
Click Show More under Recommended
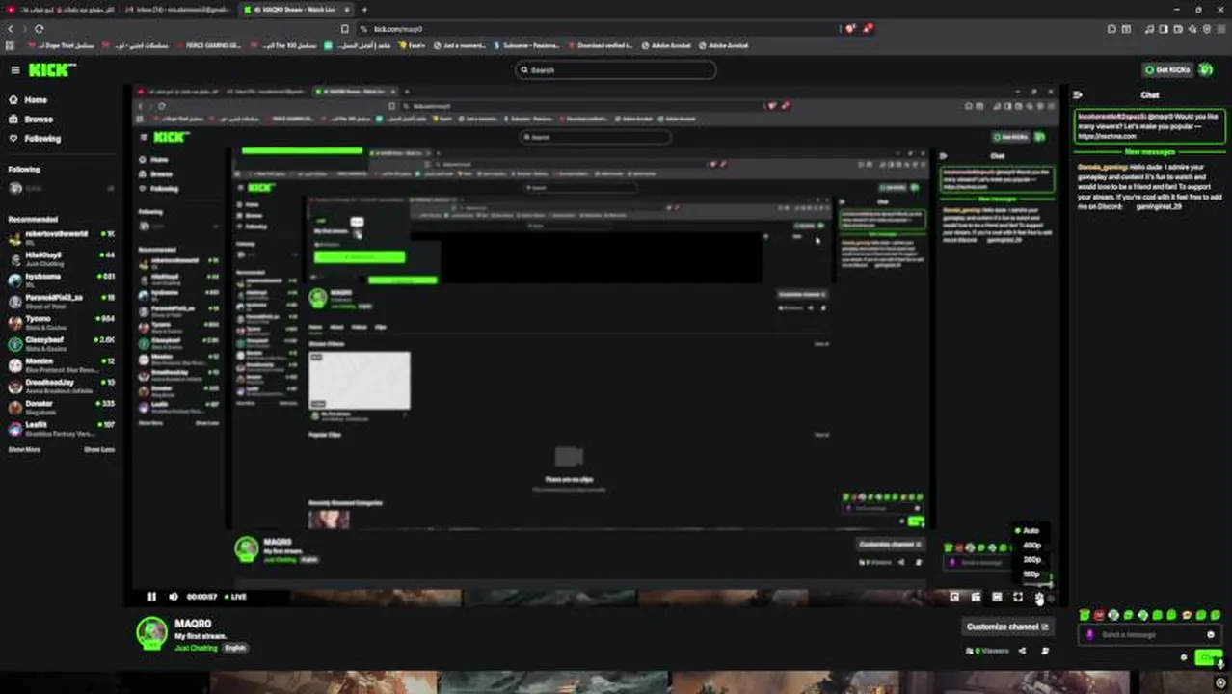[24, 449]
